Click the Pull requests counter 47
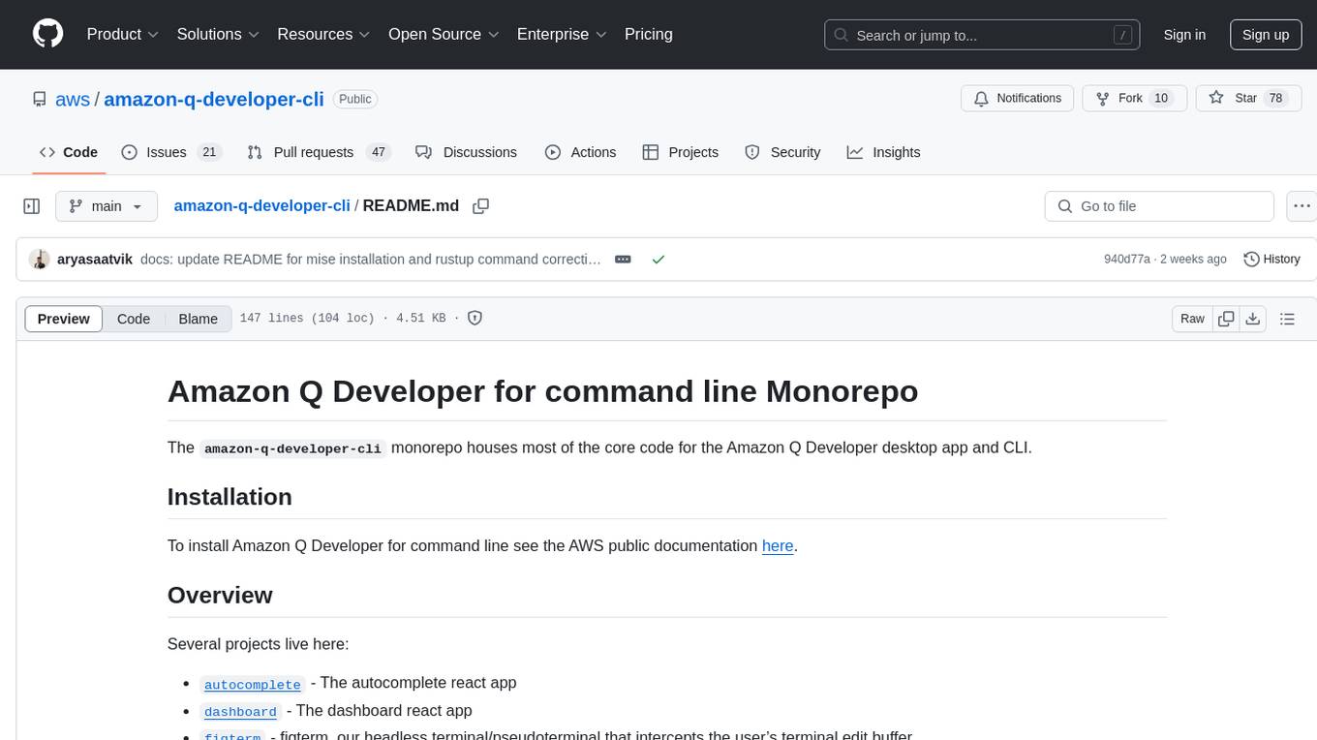Viewport: 1317px width, 740px height. pos(379,152)
